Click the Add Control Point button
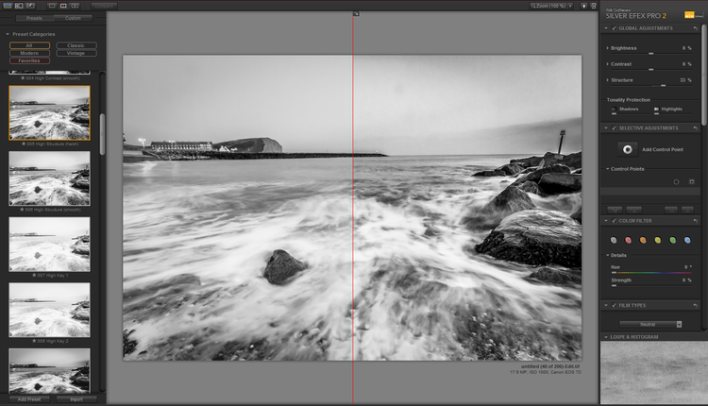 [x=628, y=149]
